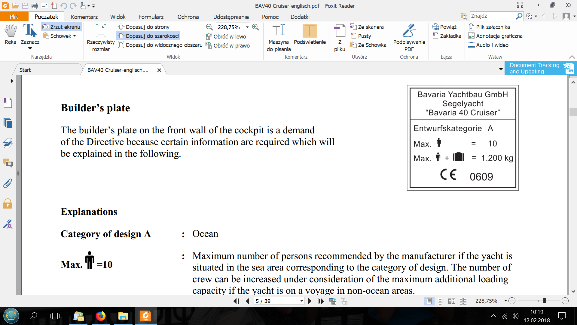
Task: Go to the first page
Action: pyautogui.click(x=237, y=301)
